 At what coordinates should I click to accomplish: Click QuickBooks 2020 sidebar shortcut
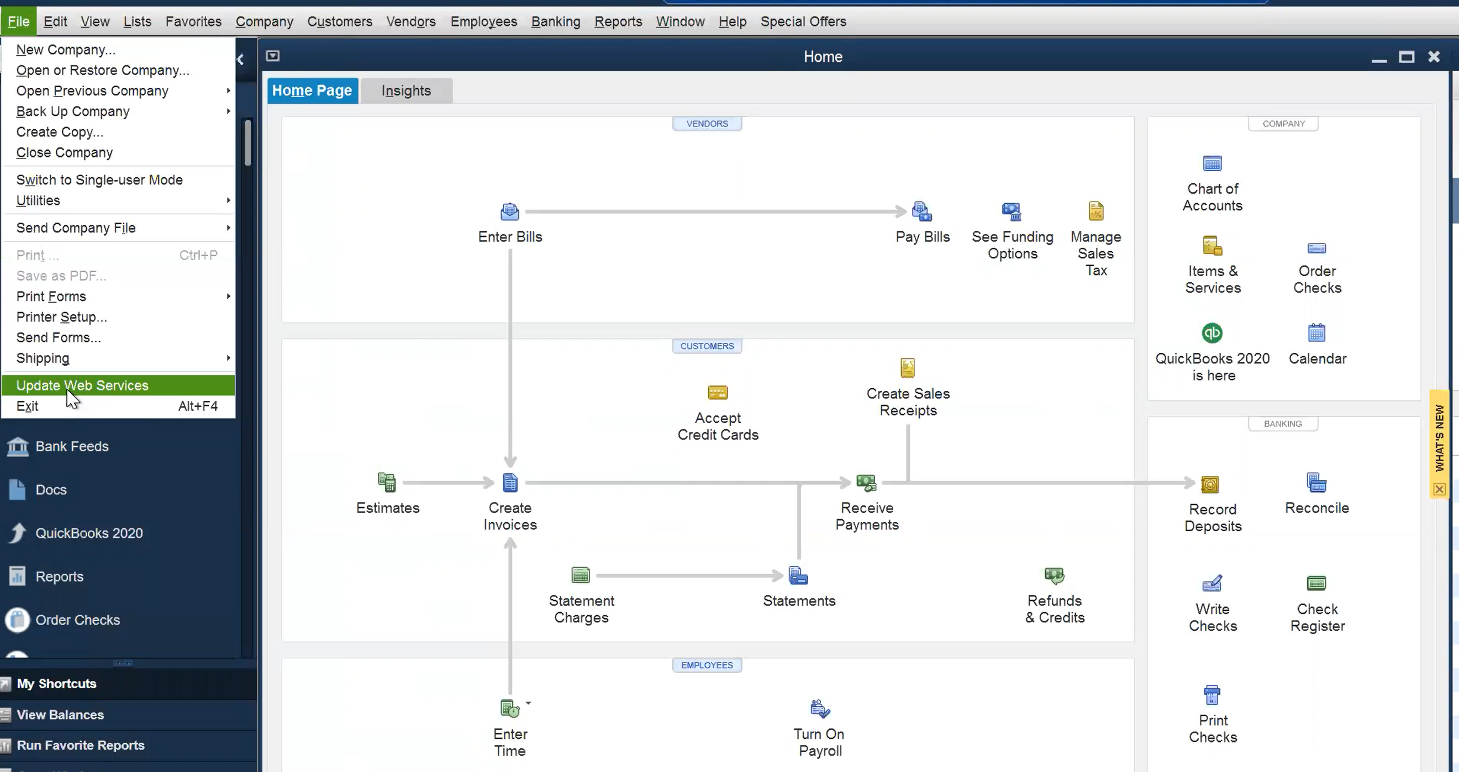[75, 533]
